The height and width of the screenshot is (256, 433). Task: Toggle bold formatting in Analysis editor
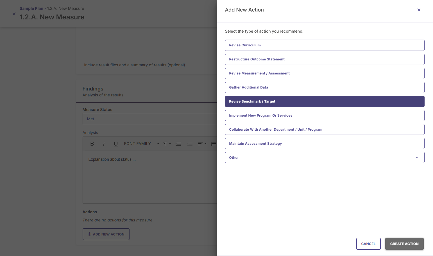[x=92, y=144]
